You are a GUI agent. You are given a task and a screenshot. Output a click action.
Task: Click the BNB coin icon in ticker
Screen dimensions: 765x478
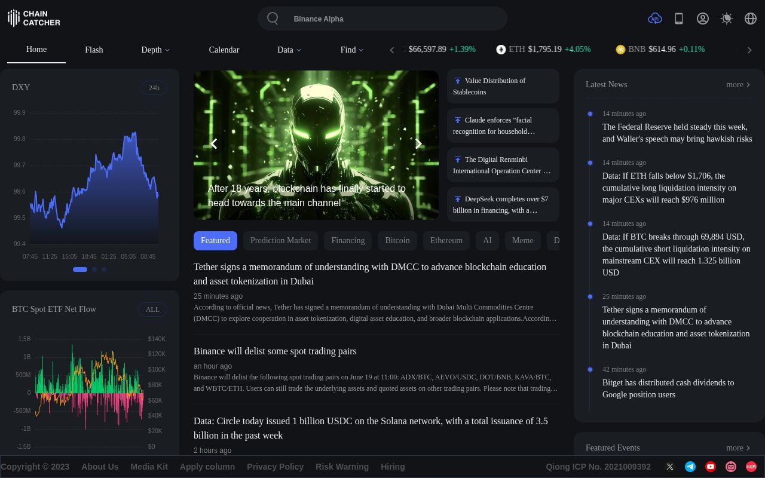[x=620, y=50]
